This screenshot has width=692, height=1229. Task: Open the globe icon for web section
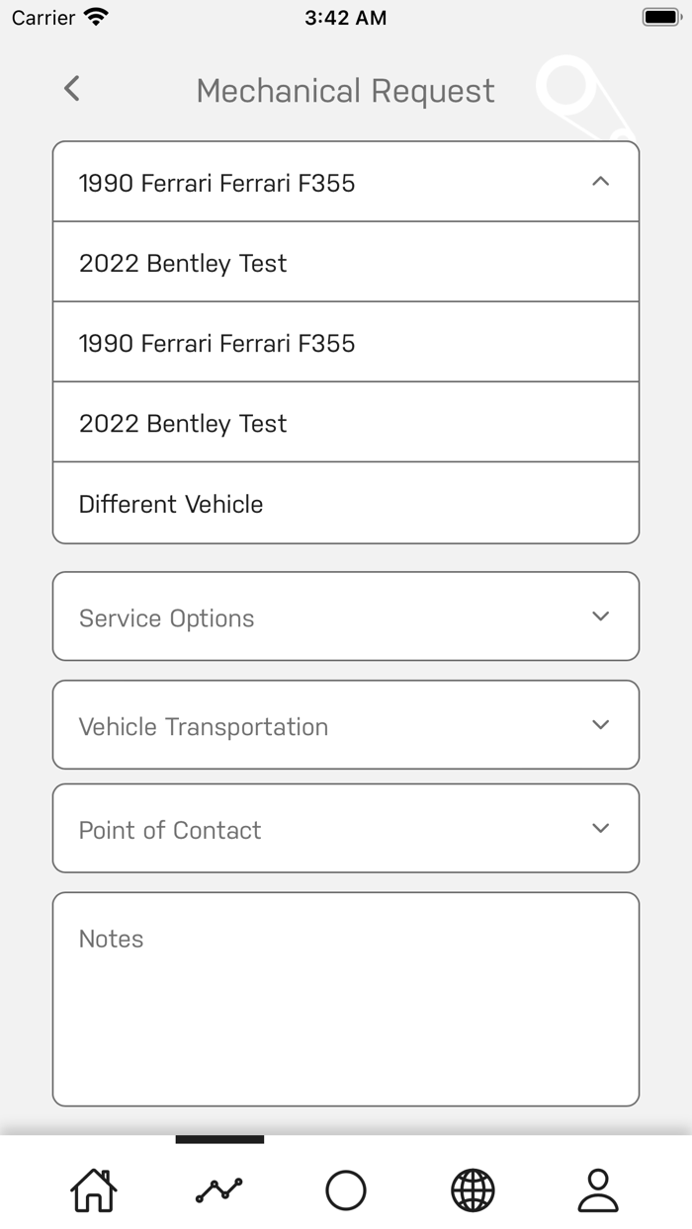(x=473, y=1190)
